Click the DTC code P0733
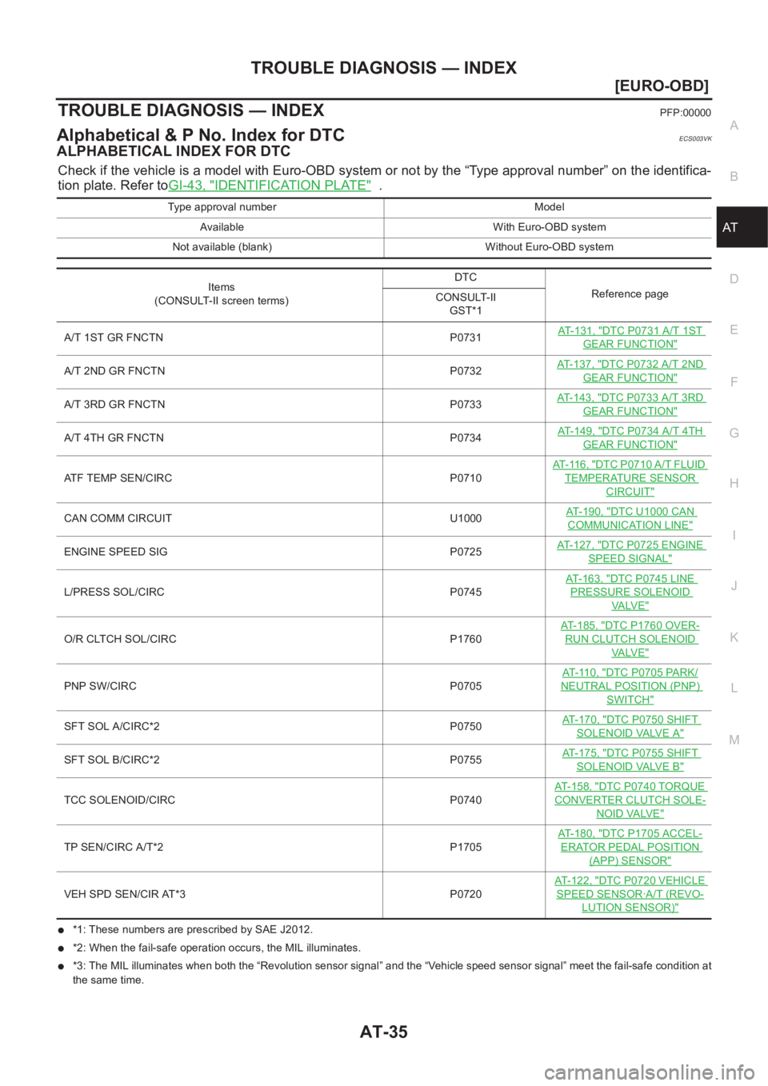 click(466, 405)
